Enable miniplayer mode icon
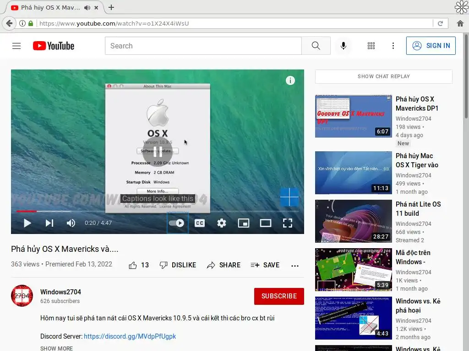The height and width of the screenshot is (351, 469). pos(244,223)
